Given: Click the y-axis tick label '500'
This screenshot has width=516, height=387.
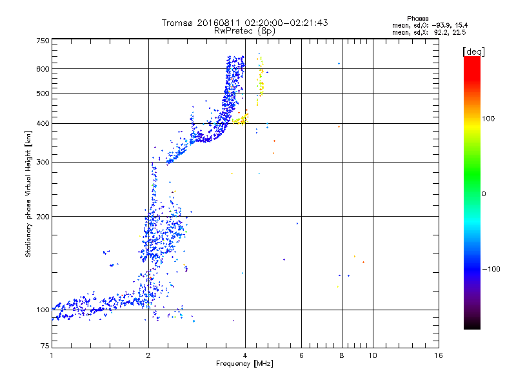Looking at the screenshot, I should click(x=43, y=94).
